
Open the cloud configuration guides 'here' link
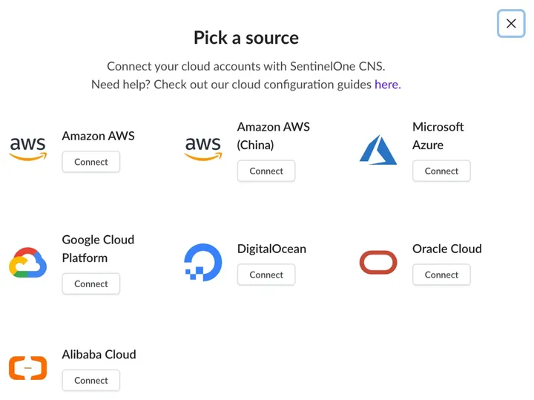386,85
